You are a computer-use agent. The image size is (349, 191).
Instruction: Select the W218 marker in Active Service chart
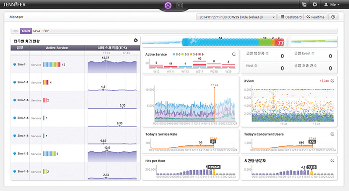[x=214, y=68]
